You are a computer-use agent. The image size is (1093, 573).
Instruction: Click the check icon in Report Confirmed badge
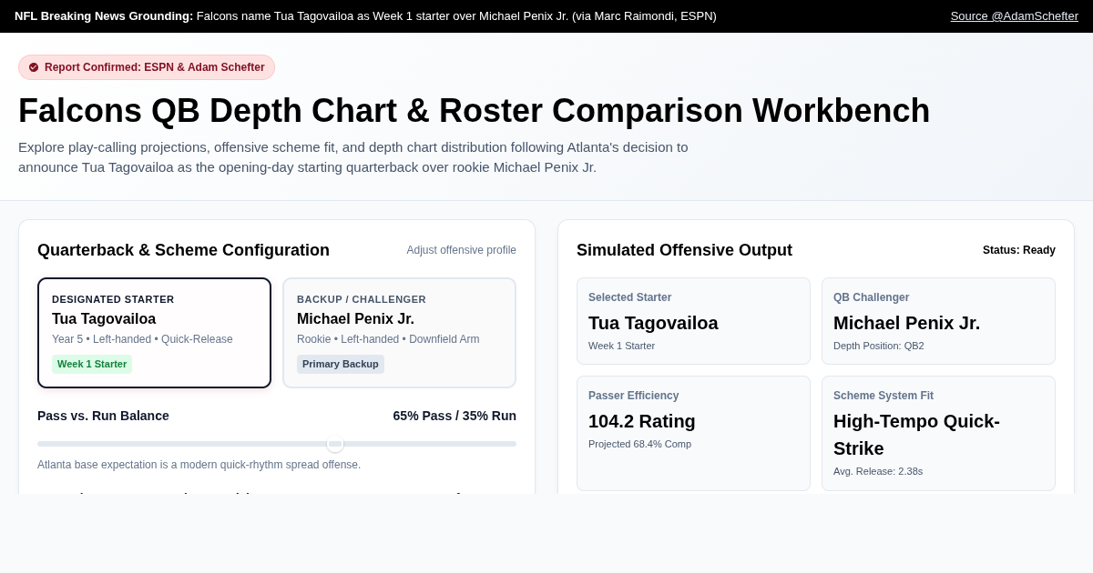pos(34,67)
